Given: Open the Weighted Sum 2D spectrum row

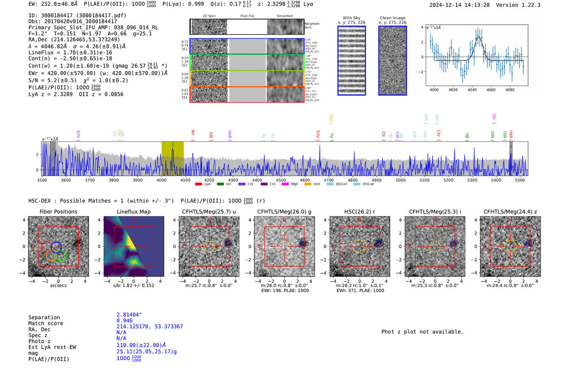Looking at the screenshot, I should tap(247, 27).
